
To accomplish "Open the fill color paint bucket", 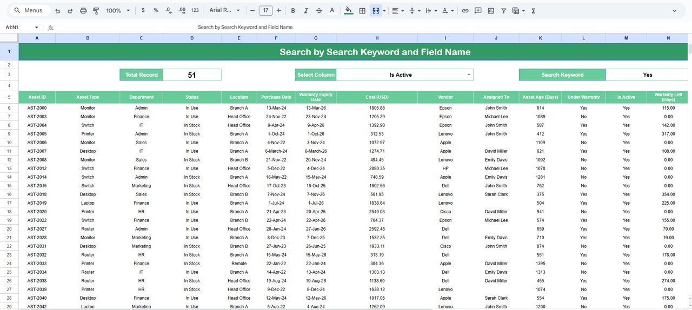I will tap(349, 11).
